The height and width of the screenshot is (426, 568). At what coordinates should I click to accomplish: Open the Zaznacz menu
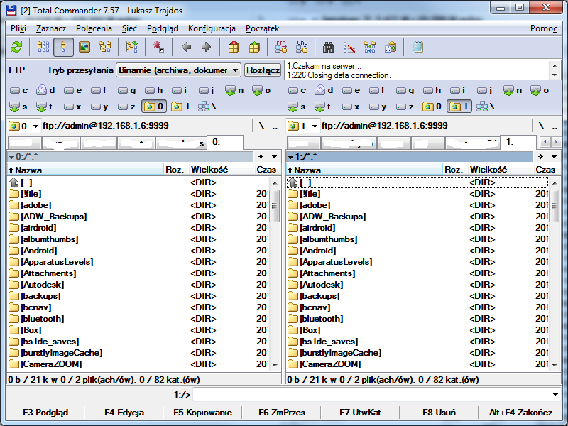pyautogui.click(x=51, y=28)
